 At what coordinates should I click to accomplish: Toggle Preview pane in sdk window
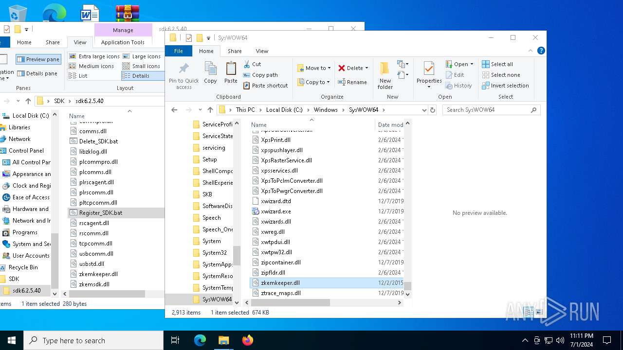pos(38,59)
